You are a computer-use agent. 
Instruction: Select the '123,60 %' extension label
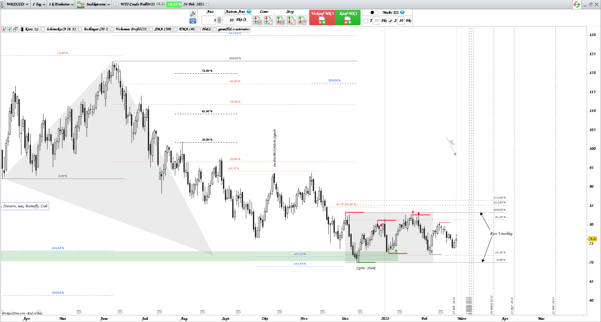[x=499, y=198]
